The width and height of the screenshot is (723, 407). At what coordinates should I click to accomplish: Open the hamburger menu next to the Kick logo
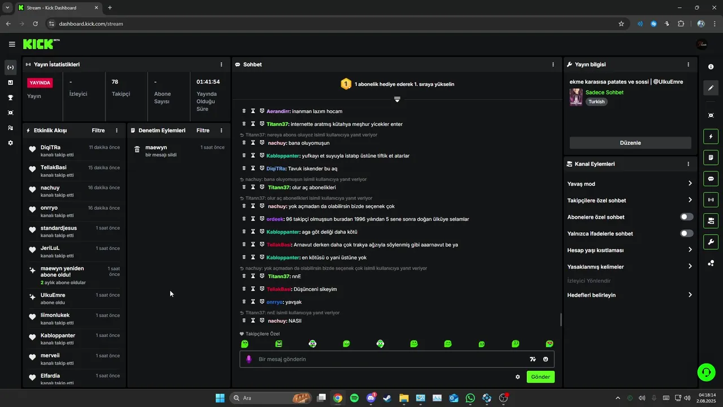12,44
